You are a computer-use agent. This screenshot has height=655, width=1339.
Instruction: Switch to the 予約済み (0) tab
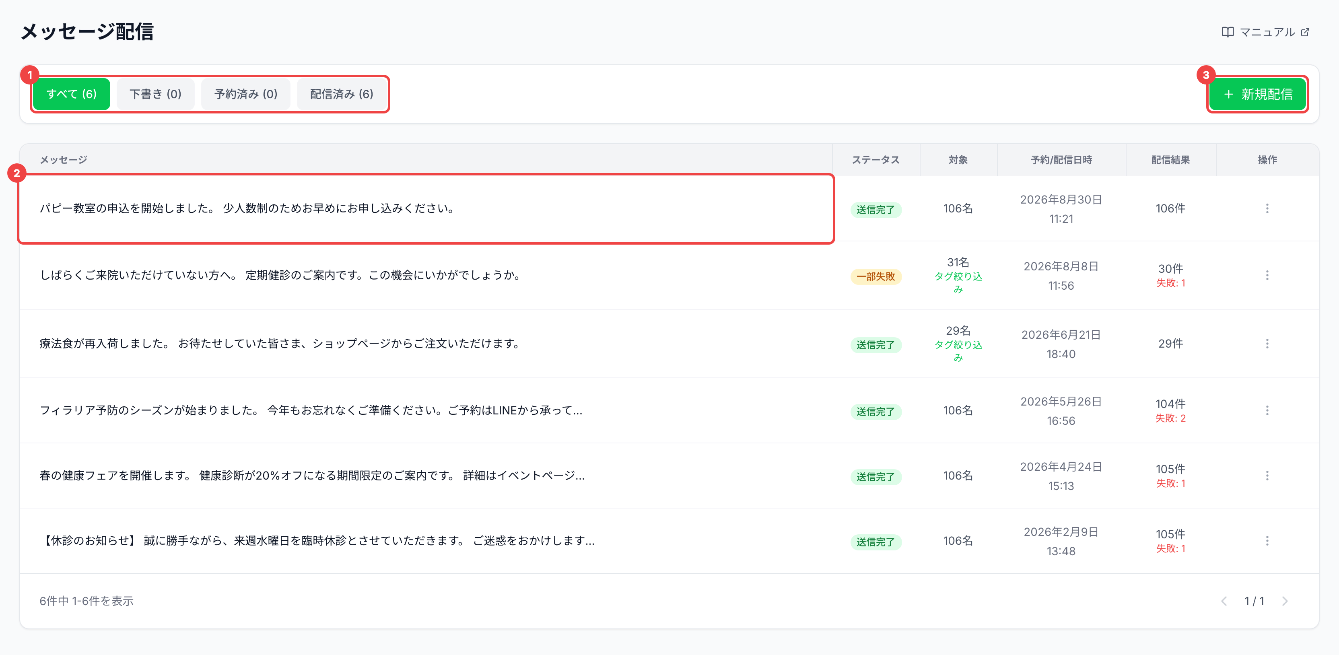tap(246, 94)
